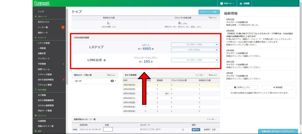Image resolution: width=302 pixels, height=134 pixels.
Task: Click the Lステップ logo in the header
Action: 42,4
